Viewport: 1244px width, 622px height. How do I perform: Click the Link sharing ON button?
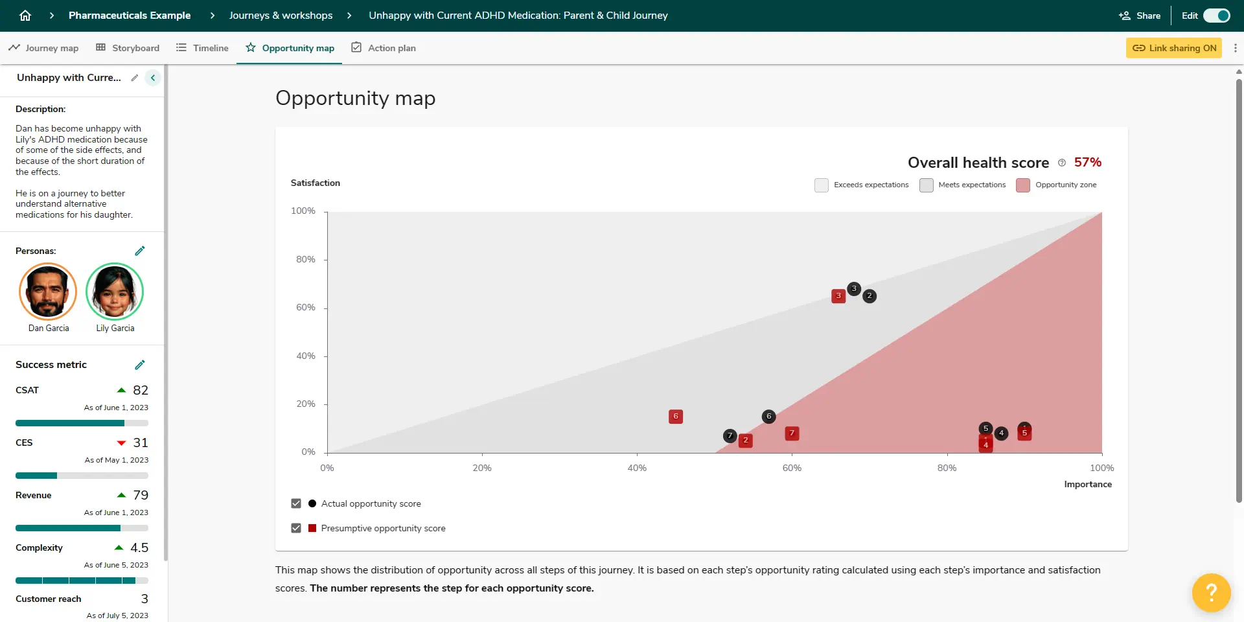(1173, 47)
